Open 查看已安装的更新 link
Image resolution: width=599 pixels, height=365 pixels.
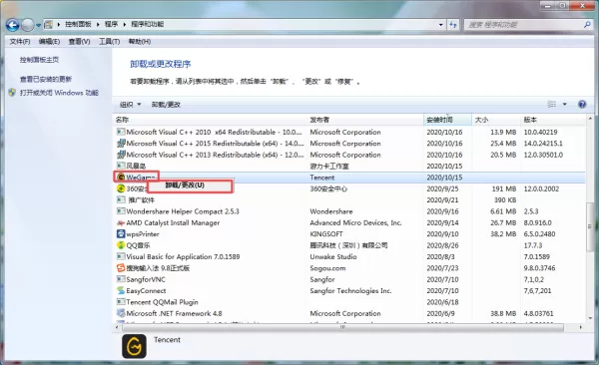[46, 79]
